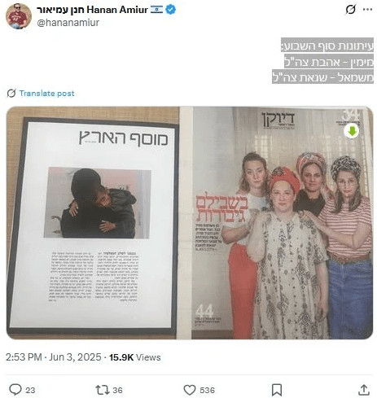Viewport: 377px width, 398px height.
Task: Click the @hananamiur handle
Action: [68, 23]
